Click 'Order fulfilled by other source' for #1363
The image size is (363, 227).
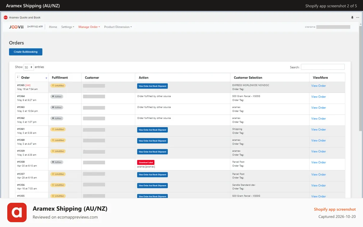[x=154, y=107]
